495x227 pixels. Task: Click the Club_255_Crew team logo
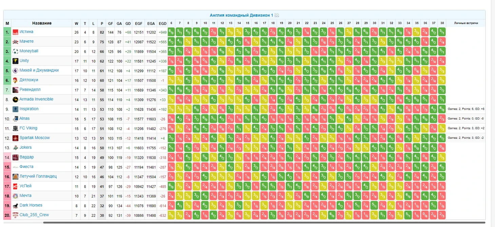point(15,215)
